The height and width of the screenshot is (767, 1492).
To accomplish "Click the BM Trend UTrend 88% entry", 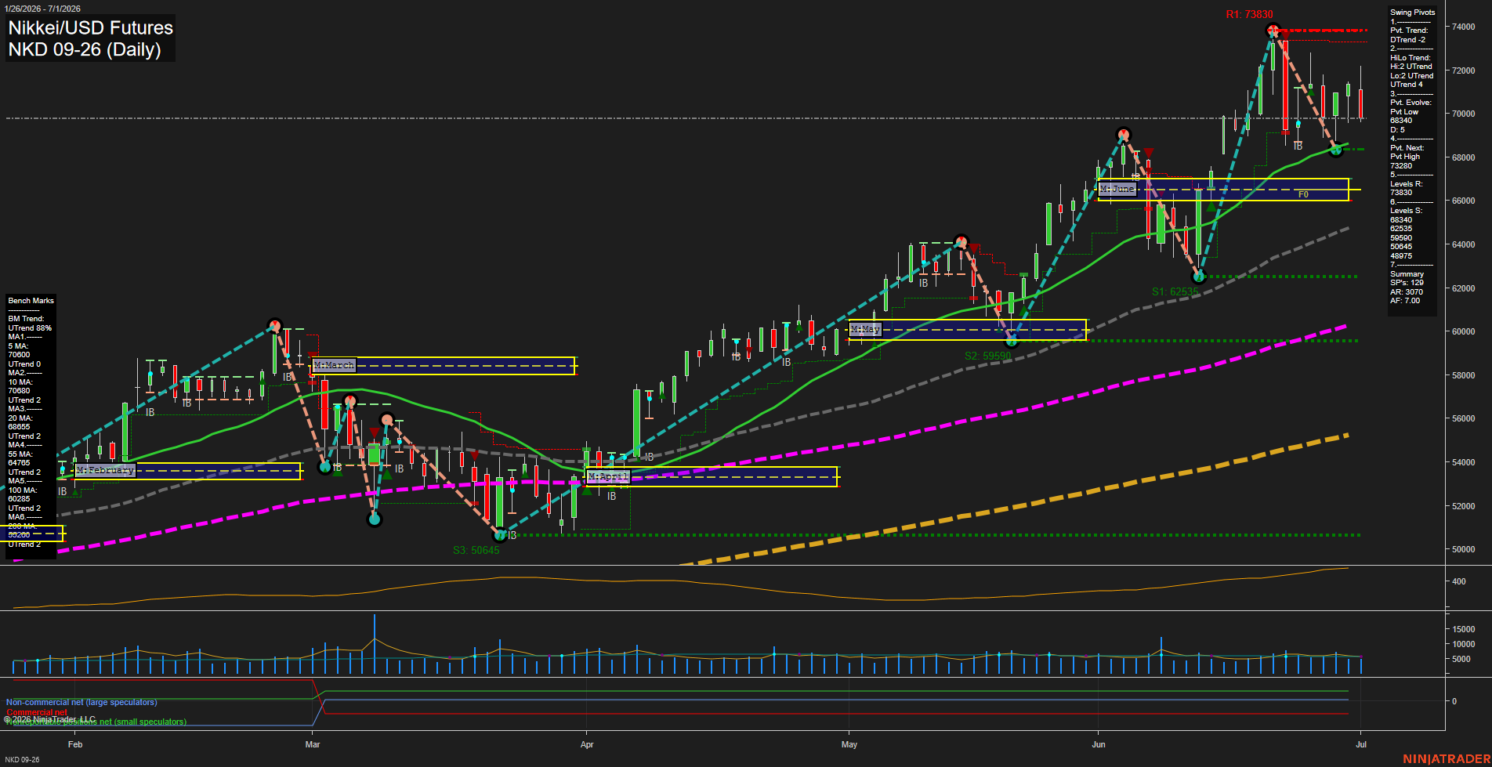I will [30, 324].
